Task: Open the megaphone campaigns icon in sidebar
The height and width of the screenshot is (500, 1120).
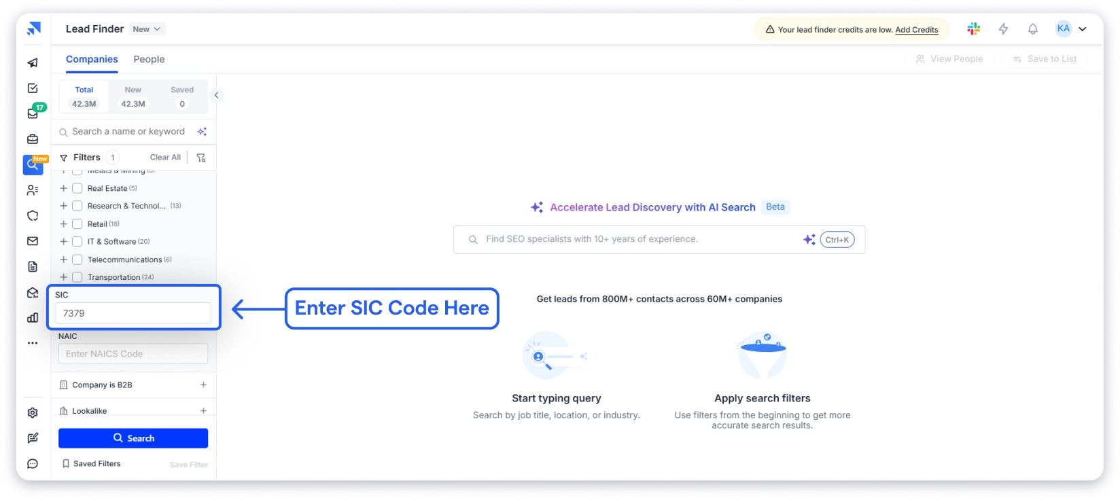Action: click(x=33, y=62)
